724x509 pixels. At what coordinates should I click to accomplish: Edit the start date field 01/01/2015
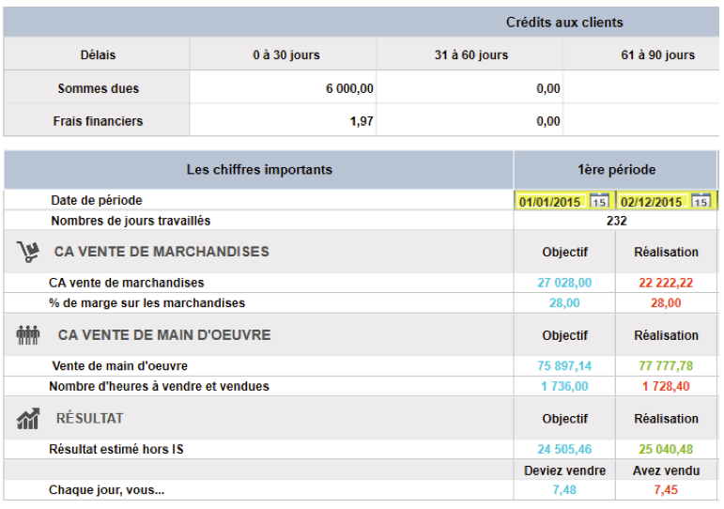[x=550, y=202]
